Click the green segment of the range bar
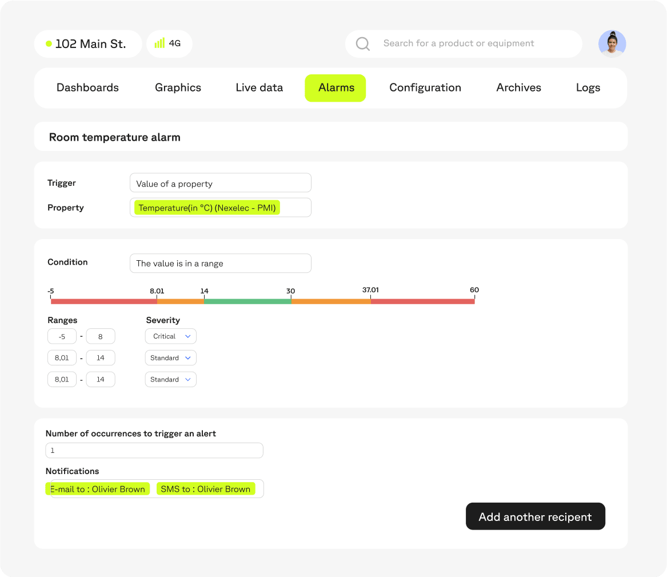 click(x=247, y=301)
